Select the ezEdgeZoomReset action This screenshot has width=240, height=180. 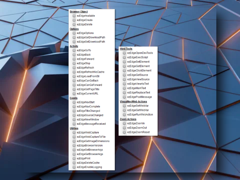pyautogui.click(x=138, y=132)
